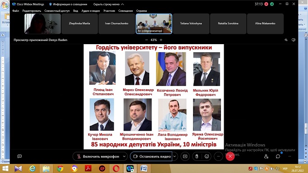Open microphone audio options dropdown arrow

tap(124, 156)
